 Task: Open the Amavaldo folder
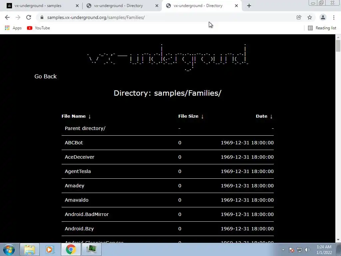77,200
